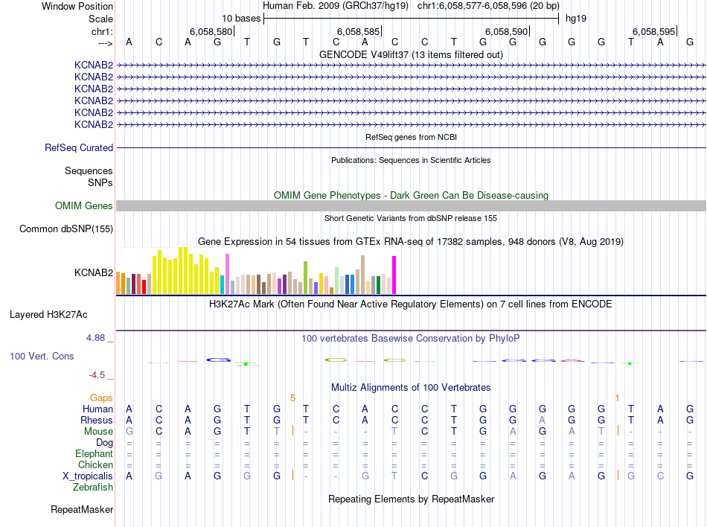707x527 pixels.
Task: Select the Elephant alignment row label
Action: coord(94,453)
